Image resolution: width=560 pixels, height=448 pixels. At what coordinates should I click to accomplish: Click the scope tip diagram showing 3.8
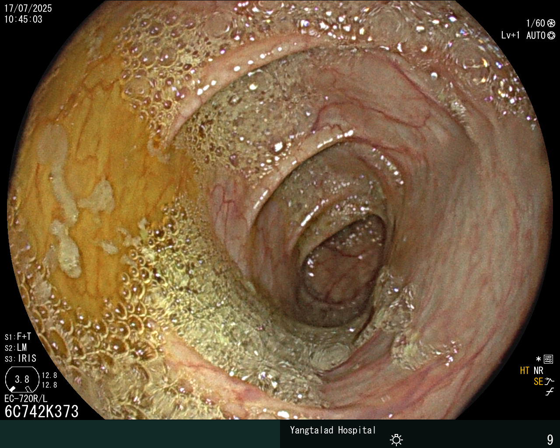tap(22, 379)
